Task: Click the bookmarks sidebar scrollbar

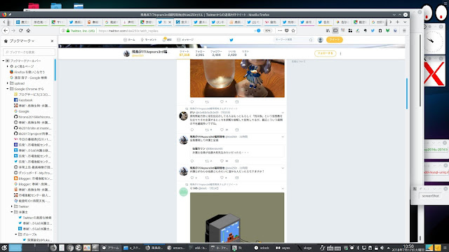Action: [x=55, y=70]
